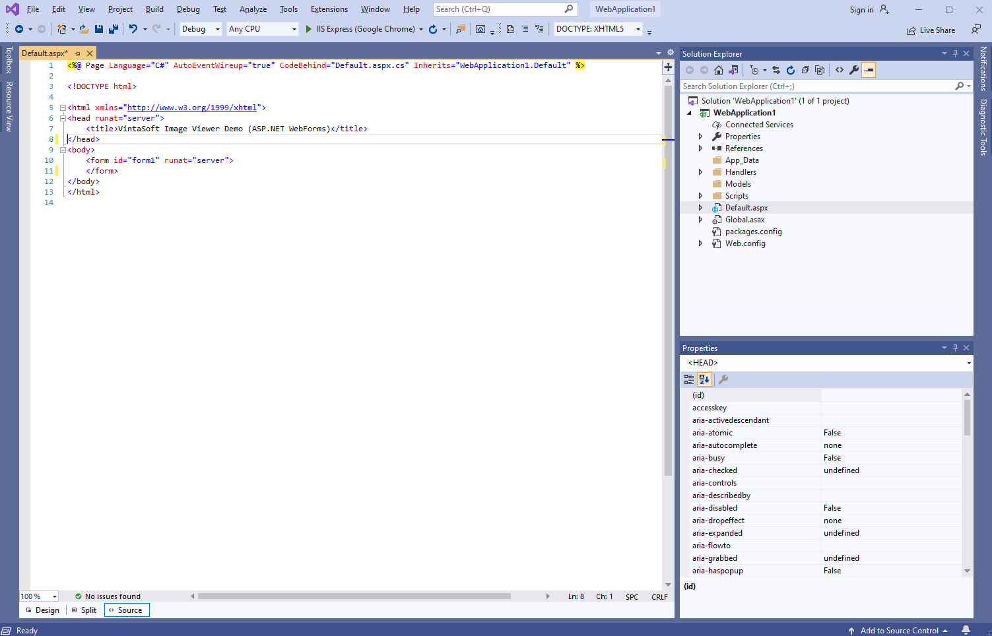
Task: Click Add to Source Control
Action: pos(898,630)
